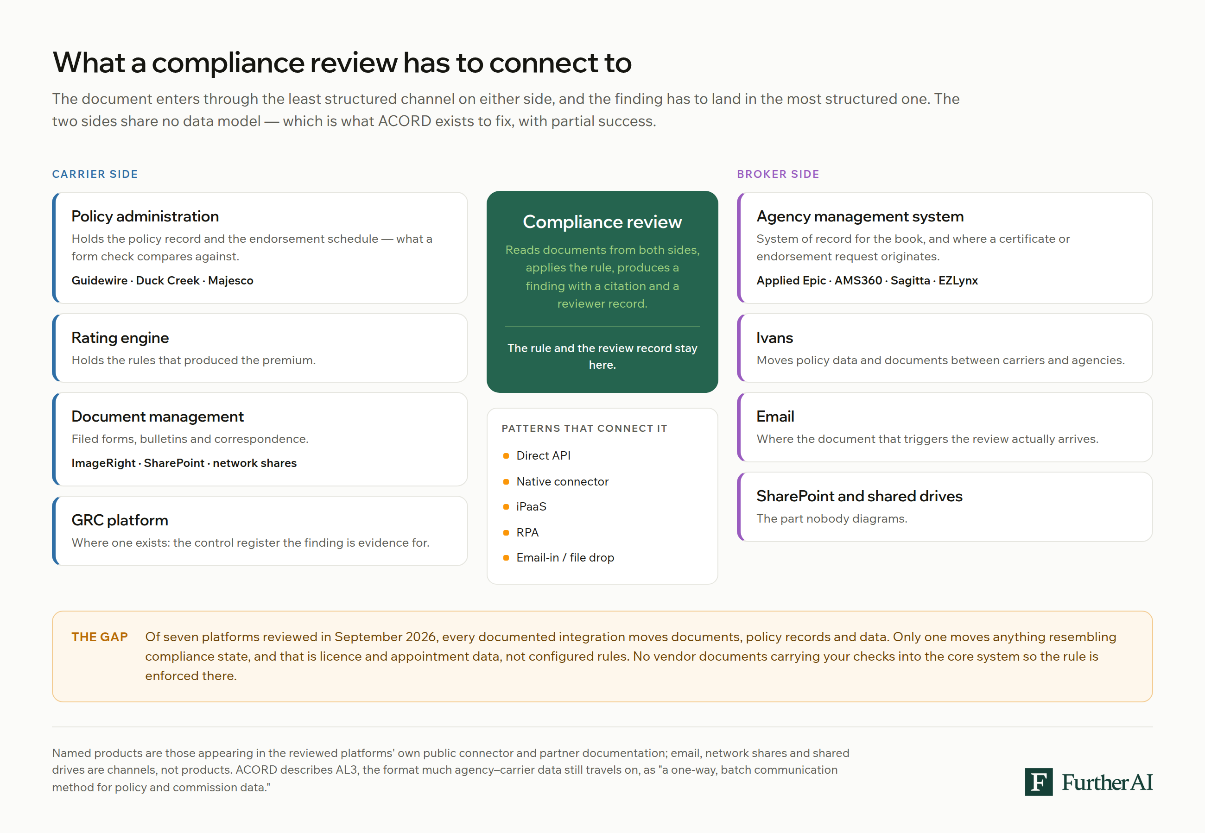The height and width of the screenshot is (833, 1205).
Task: Select the Policy administration card heading
Action: click(x=145, y=216)
